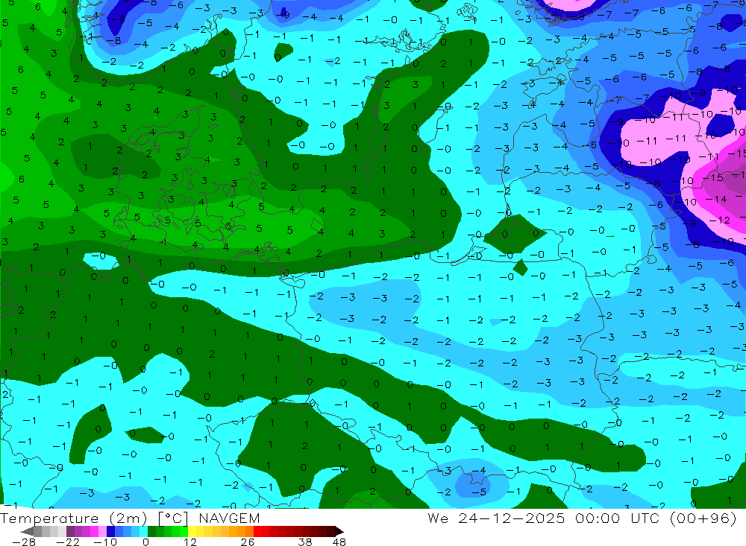Click the -14 temperature value on the map
Viewport: 746px width, 546px height.
(x=716, y=199)
